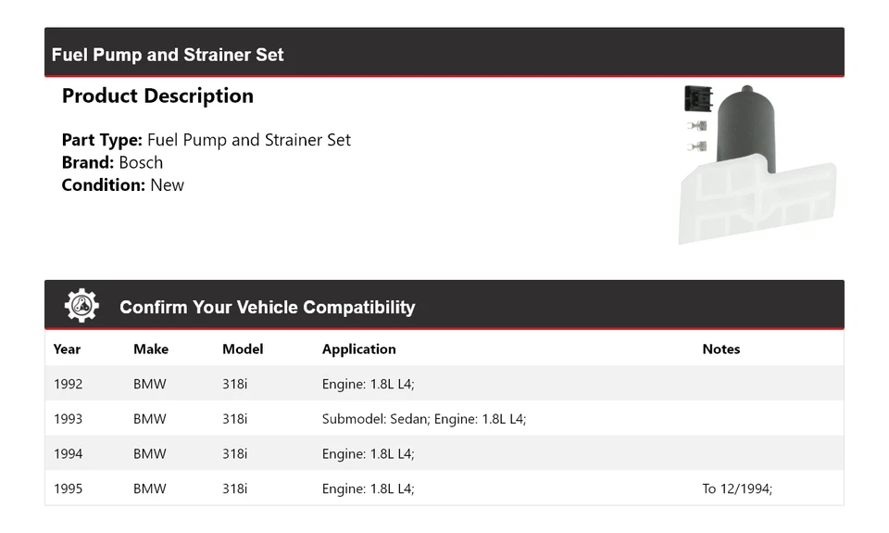Click the Notes column header
Image resolution: width=889 pixels, height=533 pixels.
click(x=721, y=349)
